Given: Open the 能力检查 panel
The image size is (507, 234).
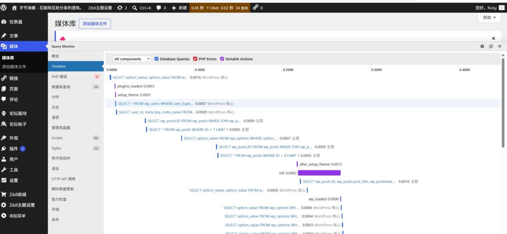Looking at the screenshot, I should [x=76, y=199].
